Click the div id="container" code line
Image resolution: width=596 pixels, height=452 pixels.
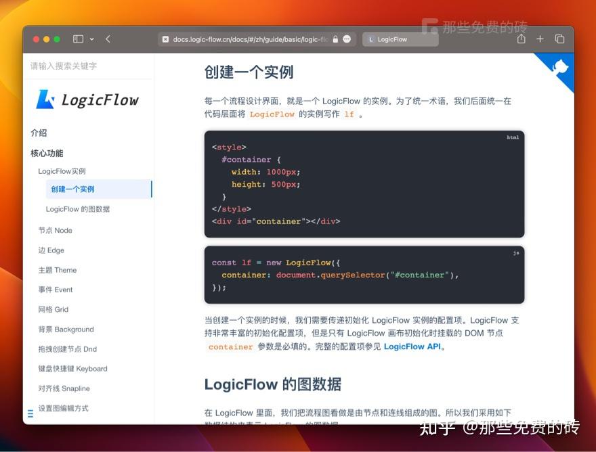click(x=276, y=221)
